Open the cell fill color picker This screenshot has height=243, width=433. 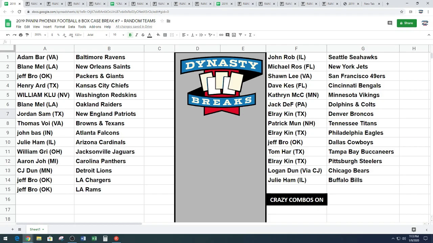click(x=158, y=35)
